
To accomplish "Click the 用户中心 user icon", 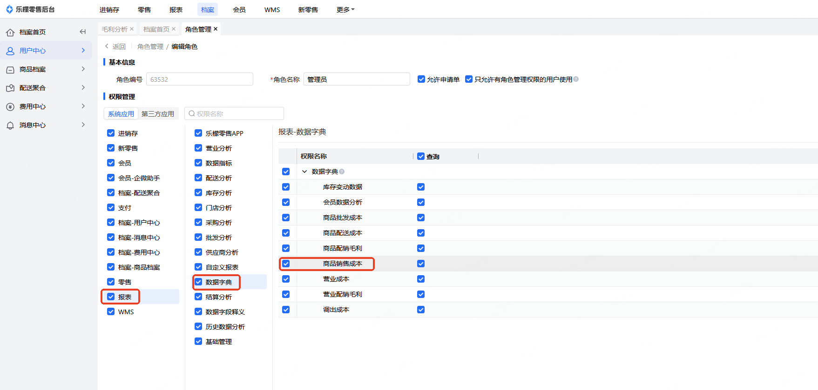I will point(10,51).
